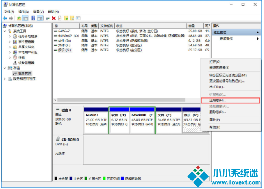The image size is (264, 189).
Task: Sort by the 类型 column header
Action: 94,26
